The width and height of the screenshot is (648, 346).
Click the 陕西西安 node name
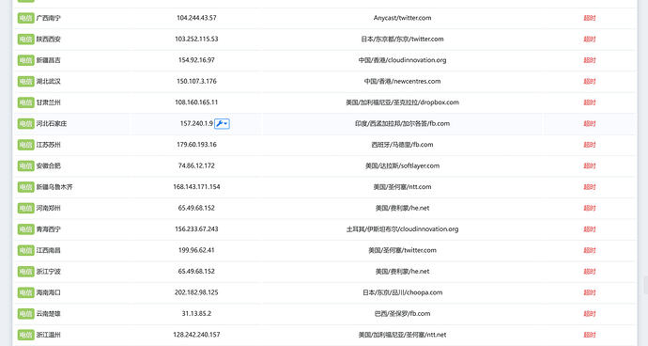point(48,39)
